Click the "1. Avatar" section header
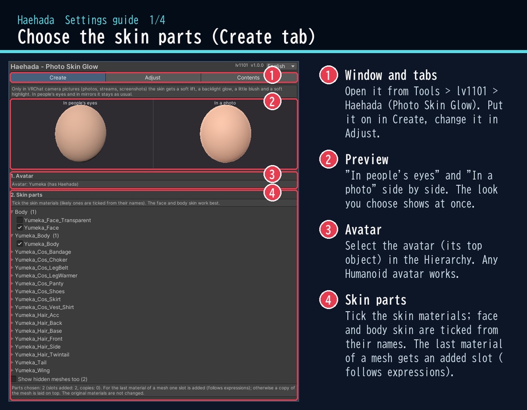527x410 pixels. click(x=22, y=176)
